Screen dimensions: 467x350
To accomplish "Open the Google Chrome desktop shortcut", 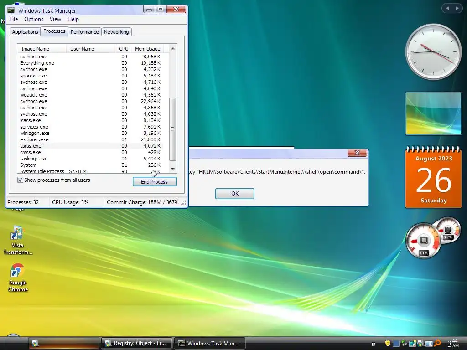I will pos(18,278).
